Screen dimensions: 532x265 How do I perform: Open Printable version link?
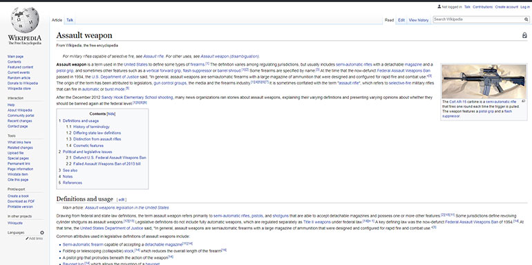pos(20,207)
